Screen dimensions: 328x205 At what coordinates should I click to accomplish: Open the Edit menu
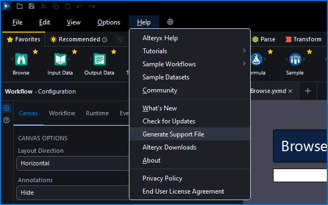(x=45, y=22)
